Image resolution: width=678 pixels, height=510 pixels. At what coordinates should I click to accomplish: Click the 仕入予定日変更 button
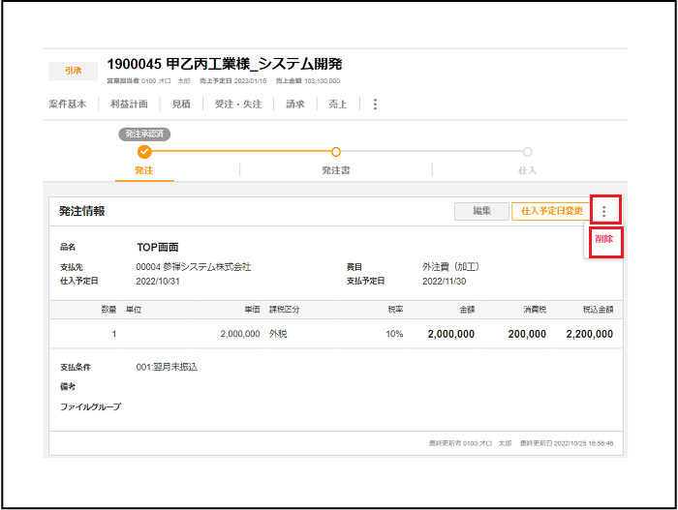(x=551, y=211)
